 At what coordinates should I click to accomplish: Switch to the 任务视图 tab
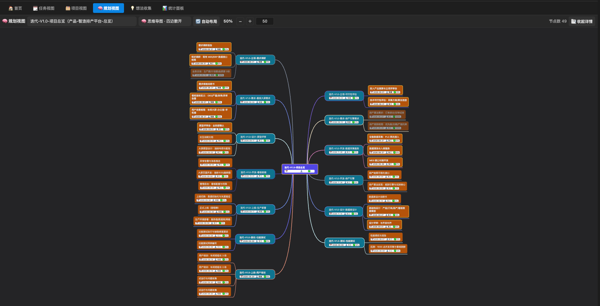44,8
